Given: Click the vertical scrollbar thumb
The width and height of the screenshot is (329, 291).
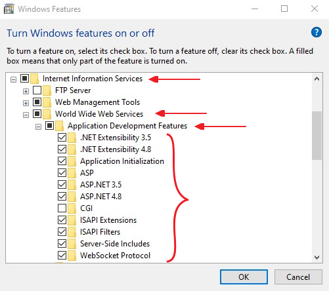Looking at the screenshot, I should [317, 136].
